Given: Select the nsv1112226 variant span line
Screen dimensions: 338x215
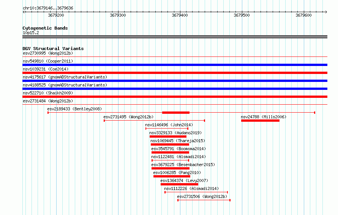Looking at the screenshot, I should [x=196, y=192].
